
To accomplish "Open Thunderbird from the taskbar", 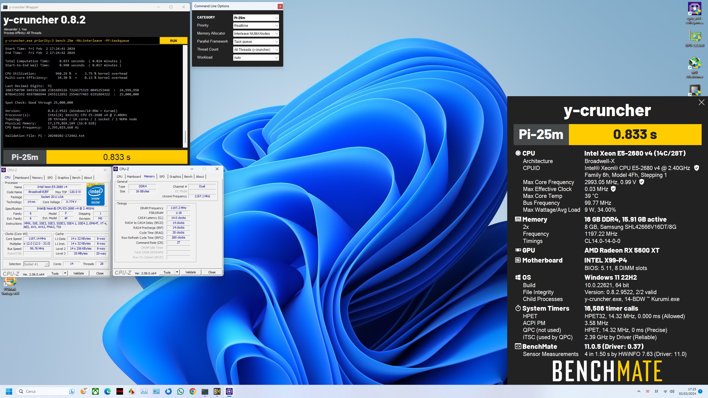I will pyautogui.click(x=168, y=391).
